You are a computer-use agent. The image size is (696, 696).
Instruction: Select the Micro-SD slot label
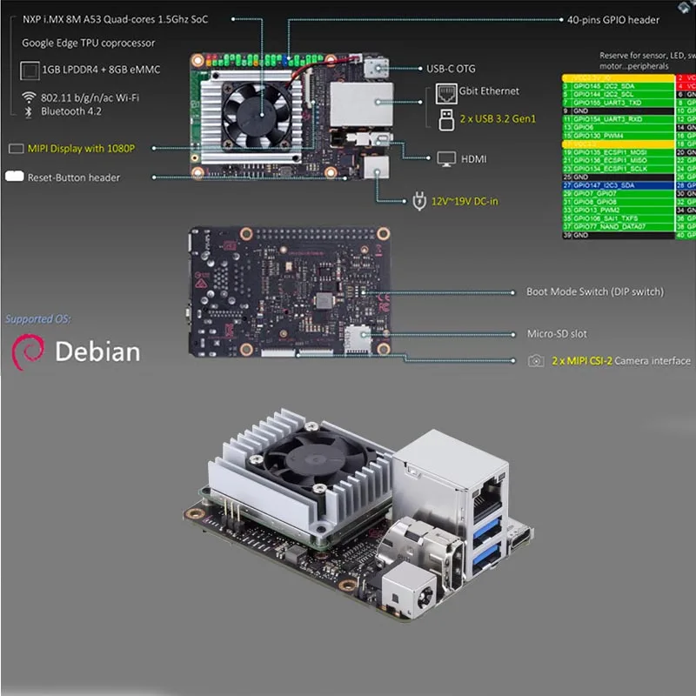(x=557, y=334)
